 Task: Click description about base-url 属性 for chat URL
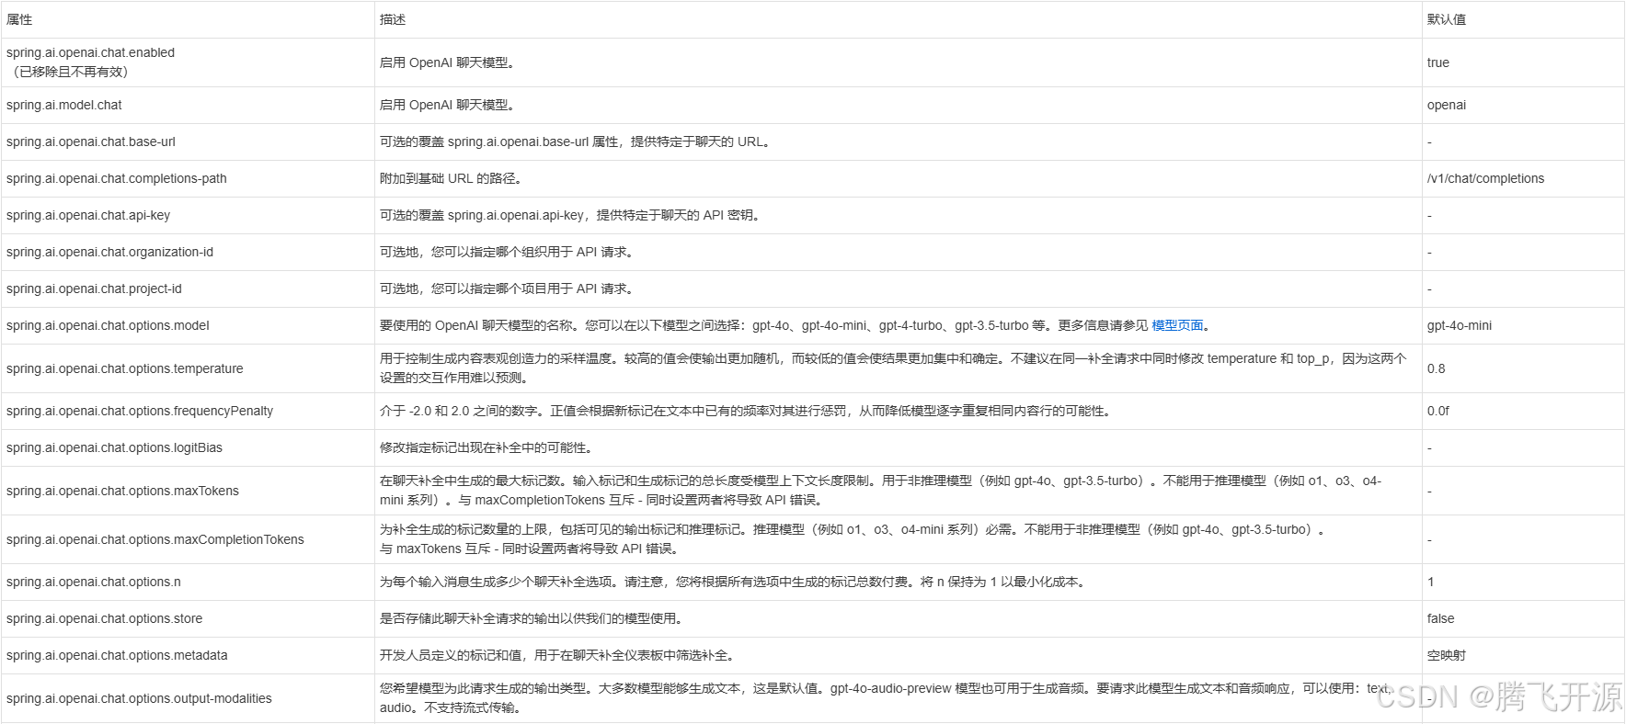575,141
